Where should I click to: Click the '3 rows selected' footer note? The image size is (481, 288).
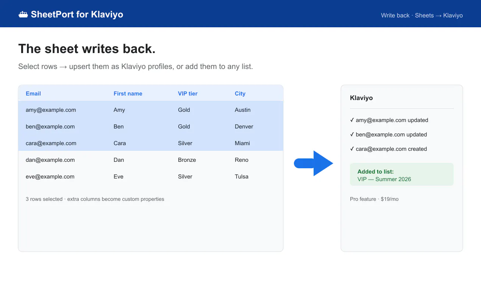point(95,199)
